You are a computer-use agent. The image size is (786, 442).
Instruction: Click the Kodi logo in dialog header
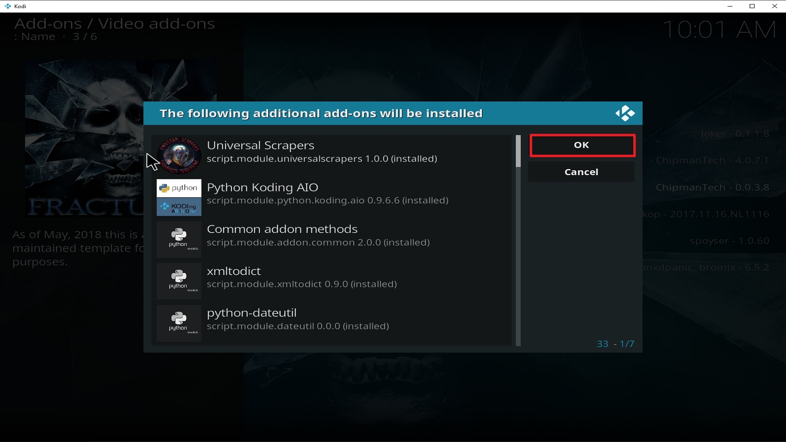(625, 113)
